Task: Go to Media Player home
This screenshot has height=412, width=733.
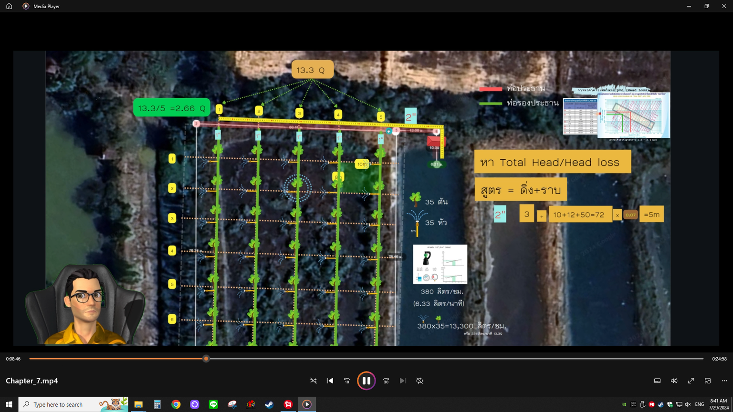Action: coord(9,6)
